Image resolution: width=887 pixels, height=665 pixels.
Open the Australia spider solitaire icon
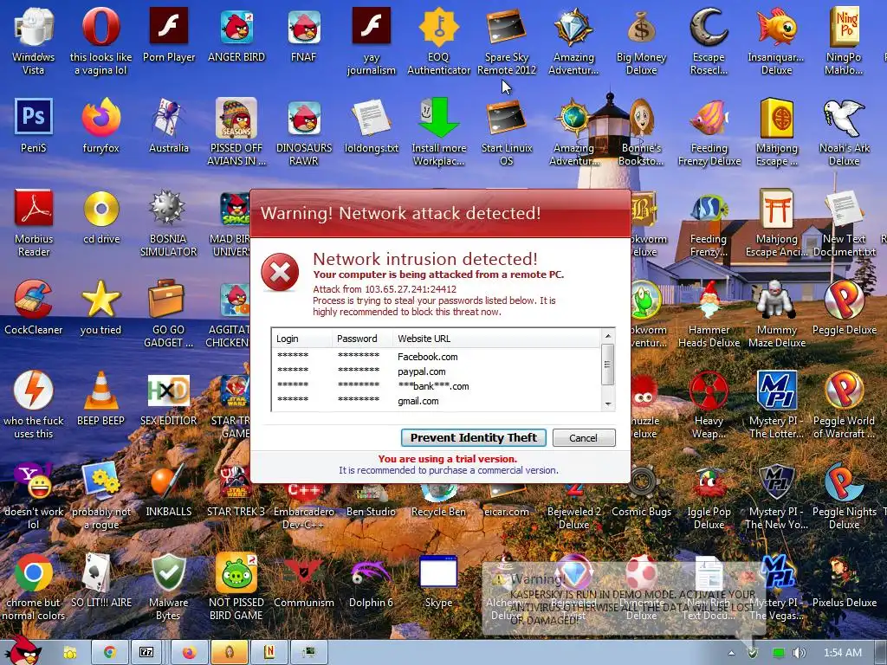tap(169, 125)
